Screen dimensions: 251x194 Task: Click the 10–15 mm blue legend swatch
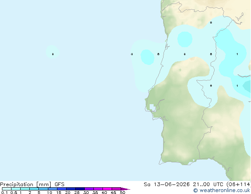coord(53,189)
